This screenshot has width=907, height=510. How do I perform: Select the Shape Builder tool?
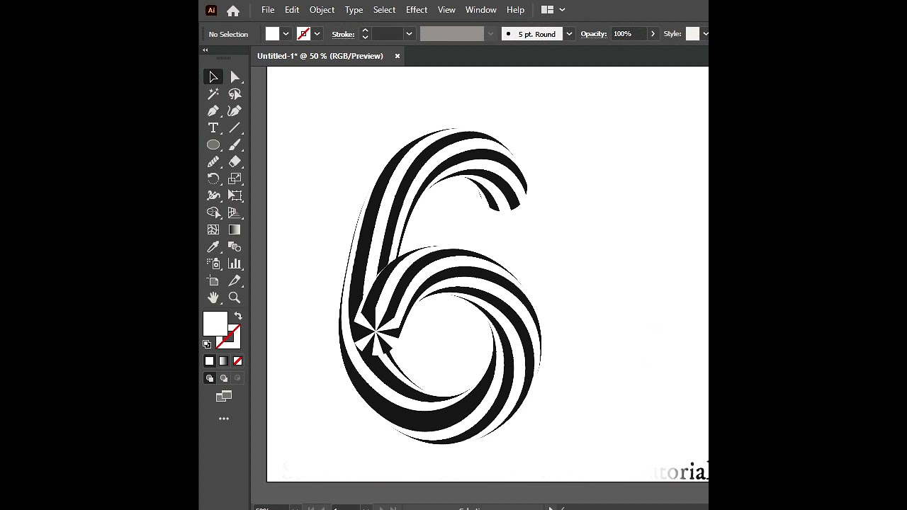pos(213,212)
